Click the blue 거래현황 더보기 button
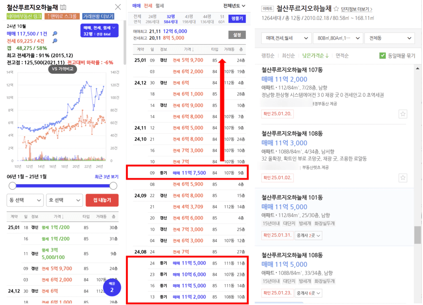Image resolution: width=423 pixels, height=305 pixels. (98, 16)
